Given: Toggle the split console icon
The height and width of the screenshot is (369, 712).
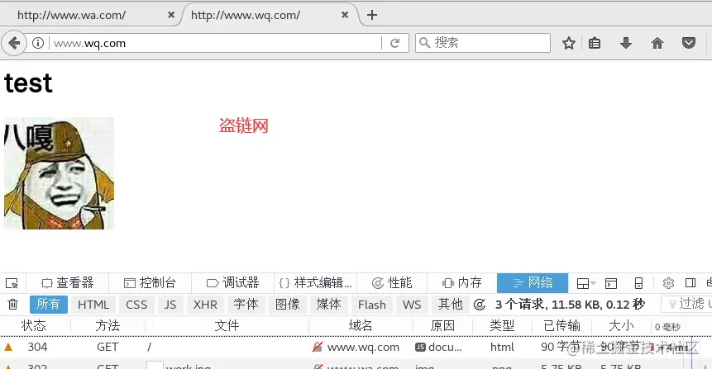Looking at the screenshot, I should (611, 283).
